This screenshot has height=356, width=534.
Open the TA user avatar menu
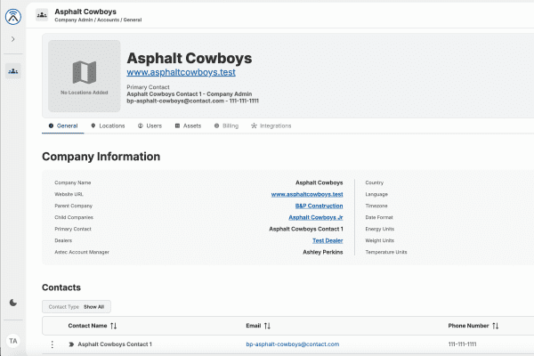[x=13, y=341]
